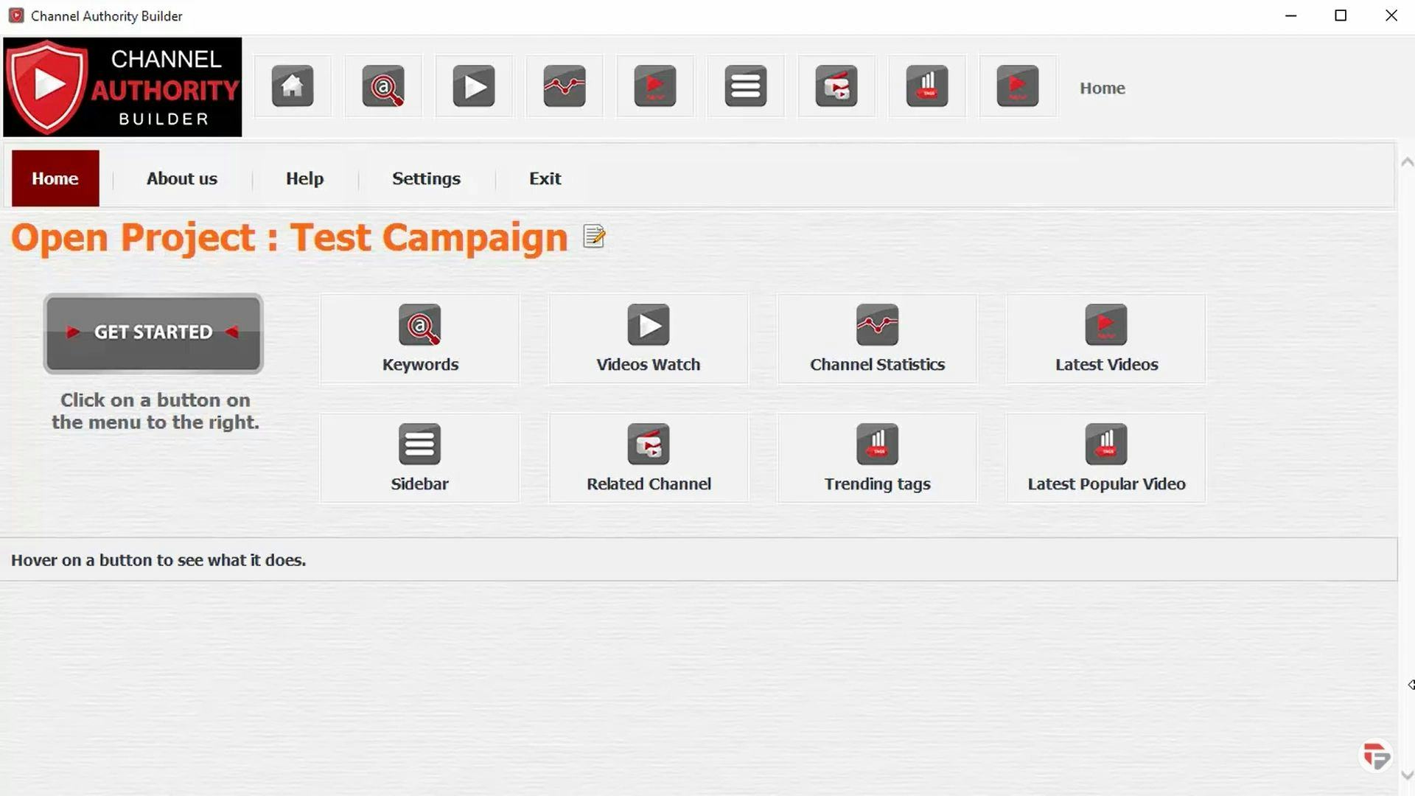Select the Trending Tags icon in the toolbar

click(x=926, y=86)
